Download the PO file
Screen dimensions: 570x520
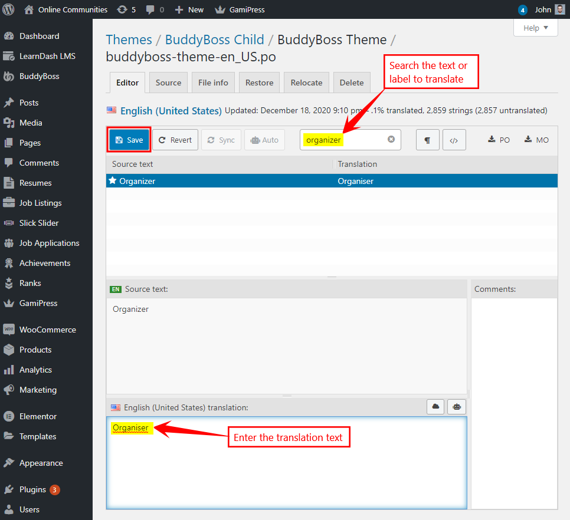(499, 140)
